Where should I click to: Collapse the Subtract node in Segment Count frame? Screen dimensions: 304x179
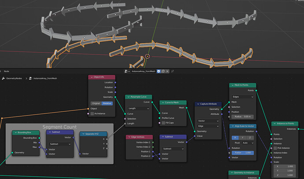point(50,132)
